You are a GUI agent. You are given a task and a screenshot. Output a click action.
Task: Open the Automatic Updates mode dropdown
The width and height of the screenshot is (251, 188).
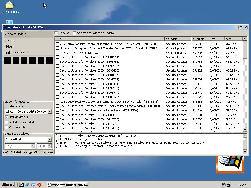pos(50,139)
